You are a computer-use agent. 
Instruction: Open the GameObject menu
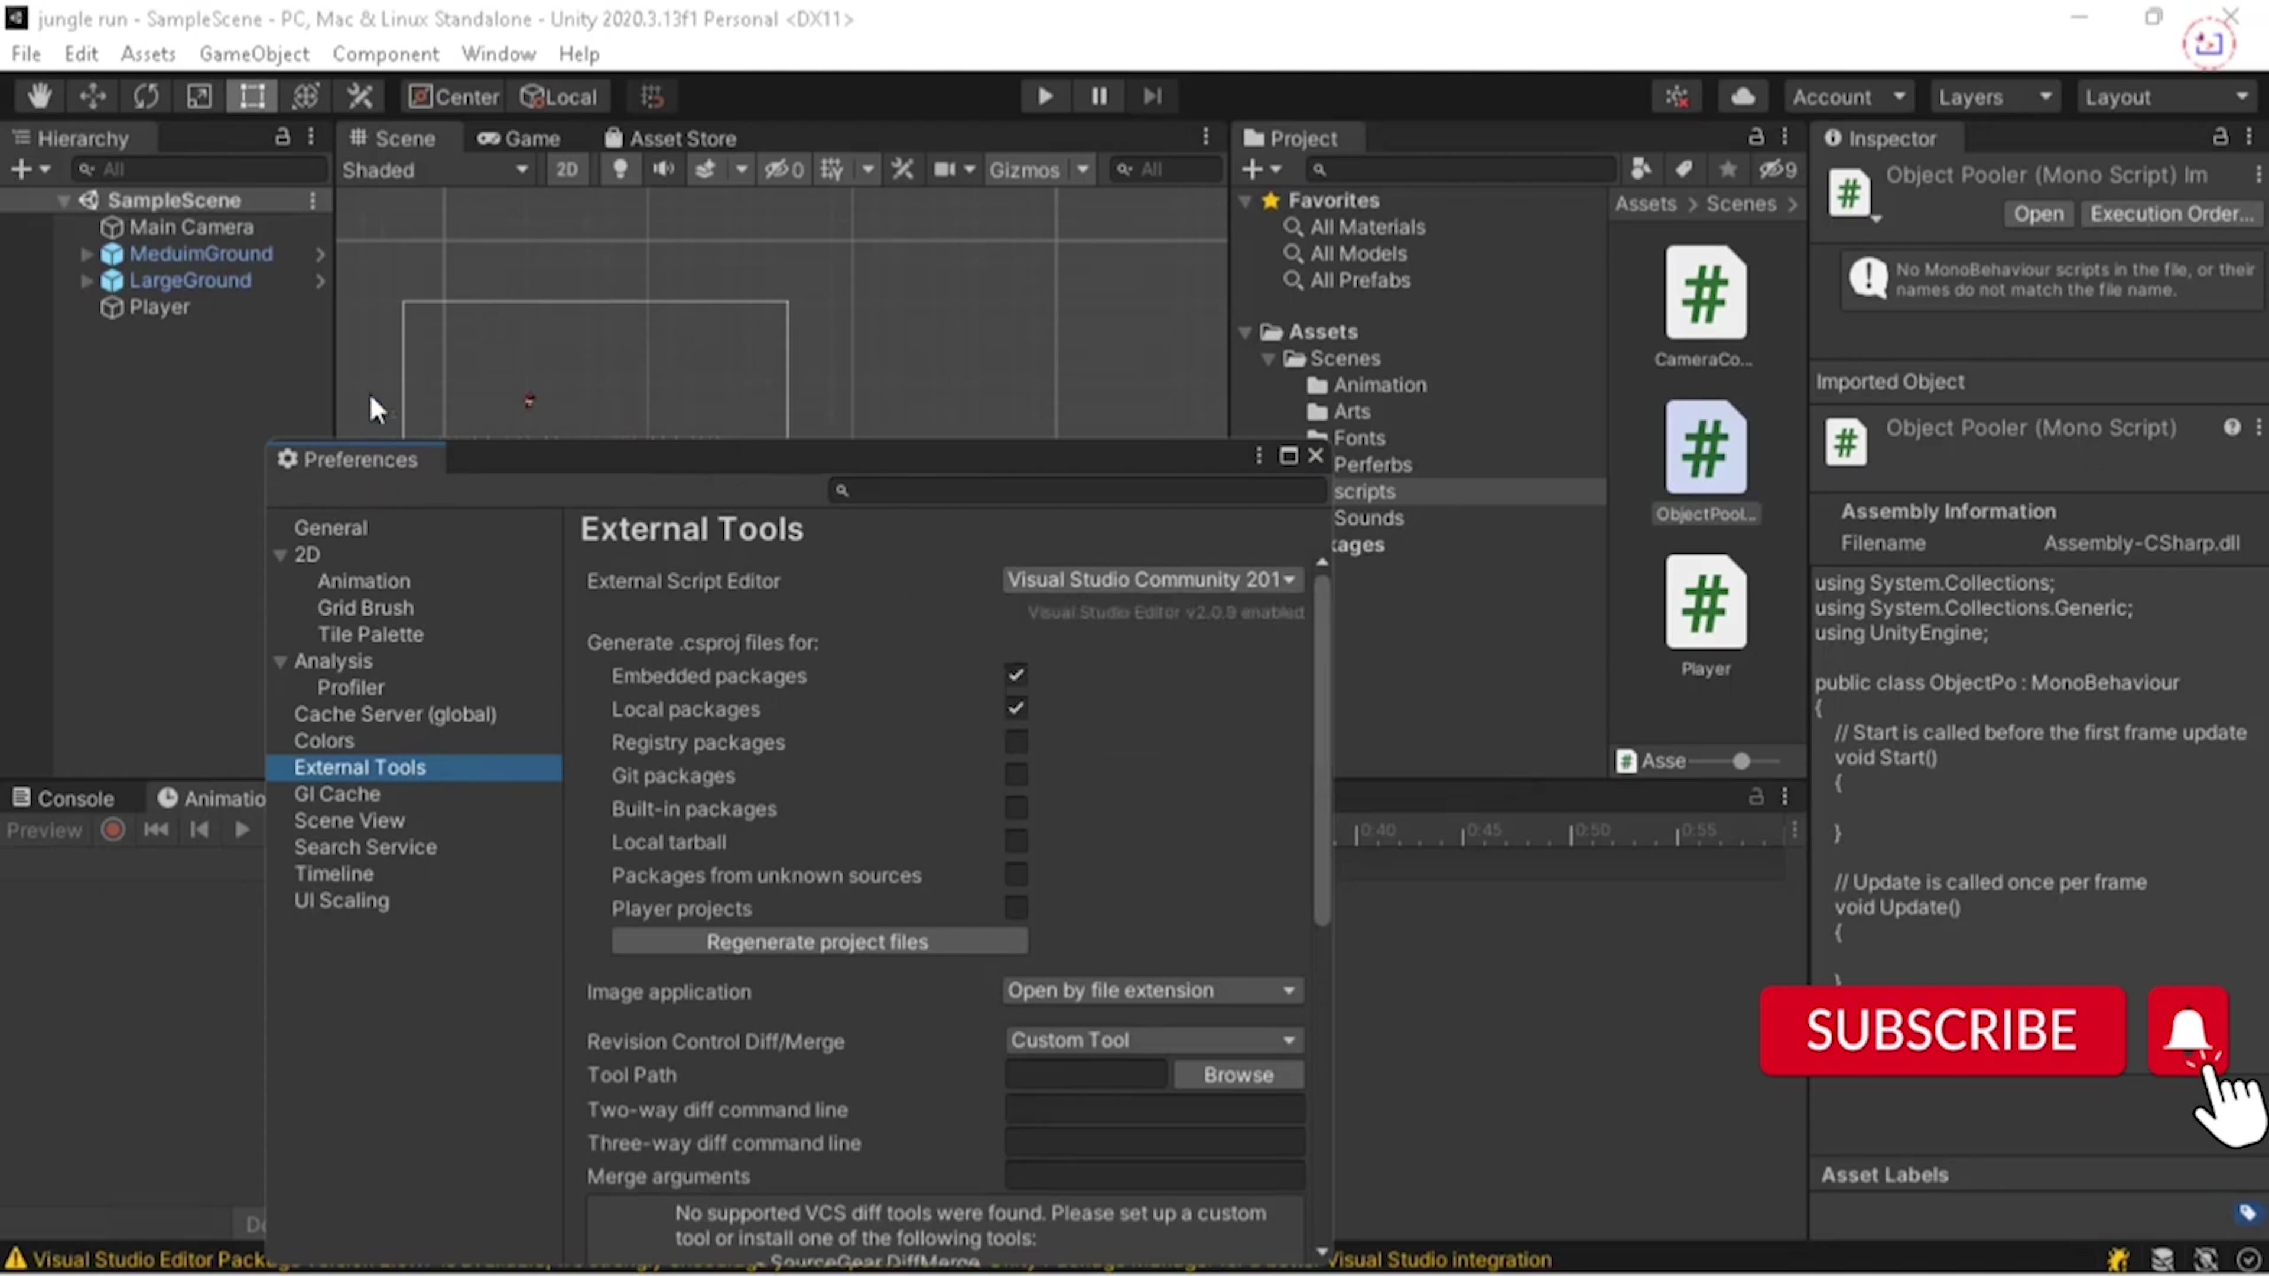pos(253,54)
